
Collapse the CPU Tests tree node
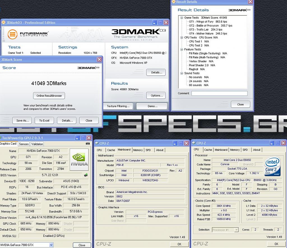point(182,38)
